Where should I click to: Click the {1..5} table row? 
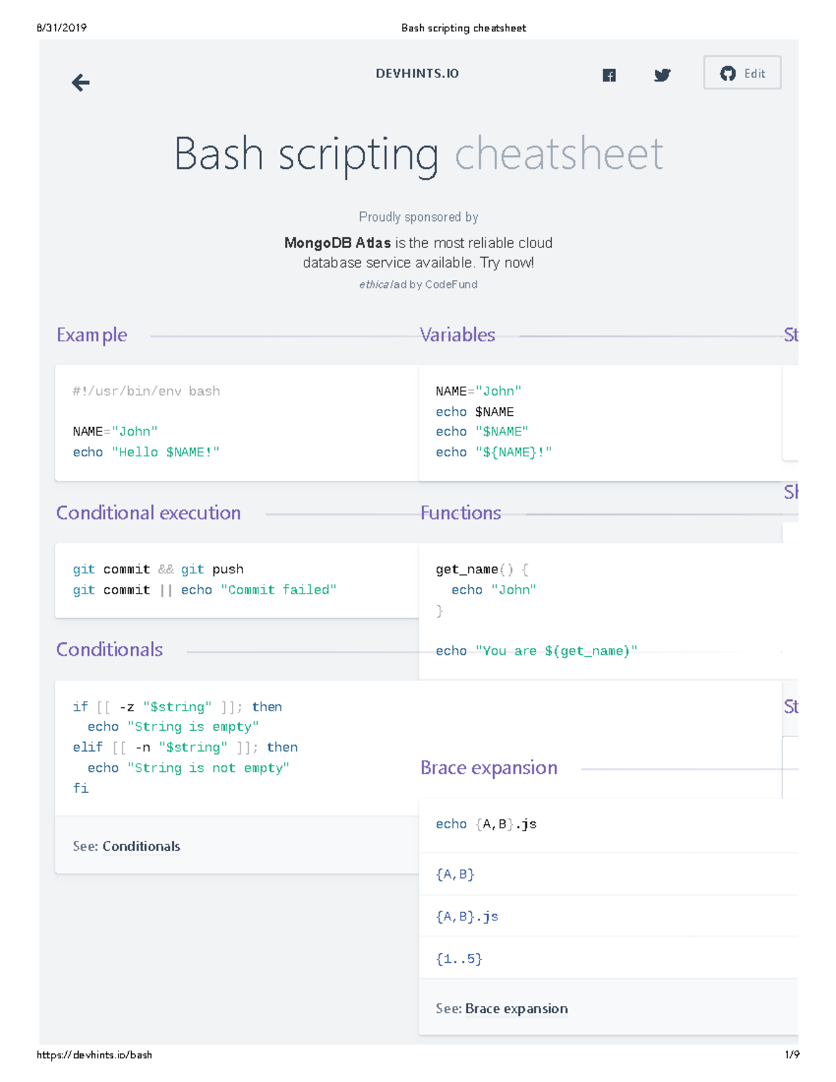click(x=459, y=959)
